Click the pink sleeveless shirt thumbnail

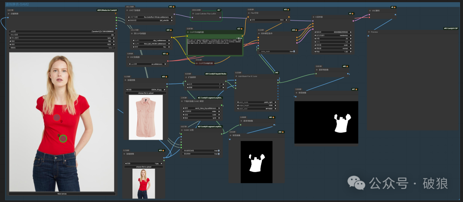tap(146, 117)
